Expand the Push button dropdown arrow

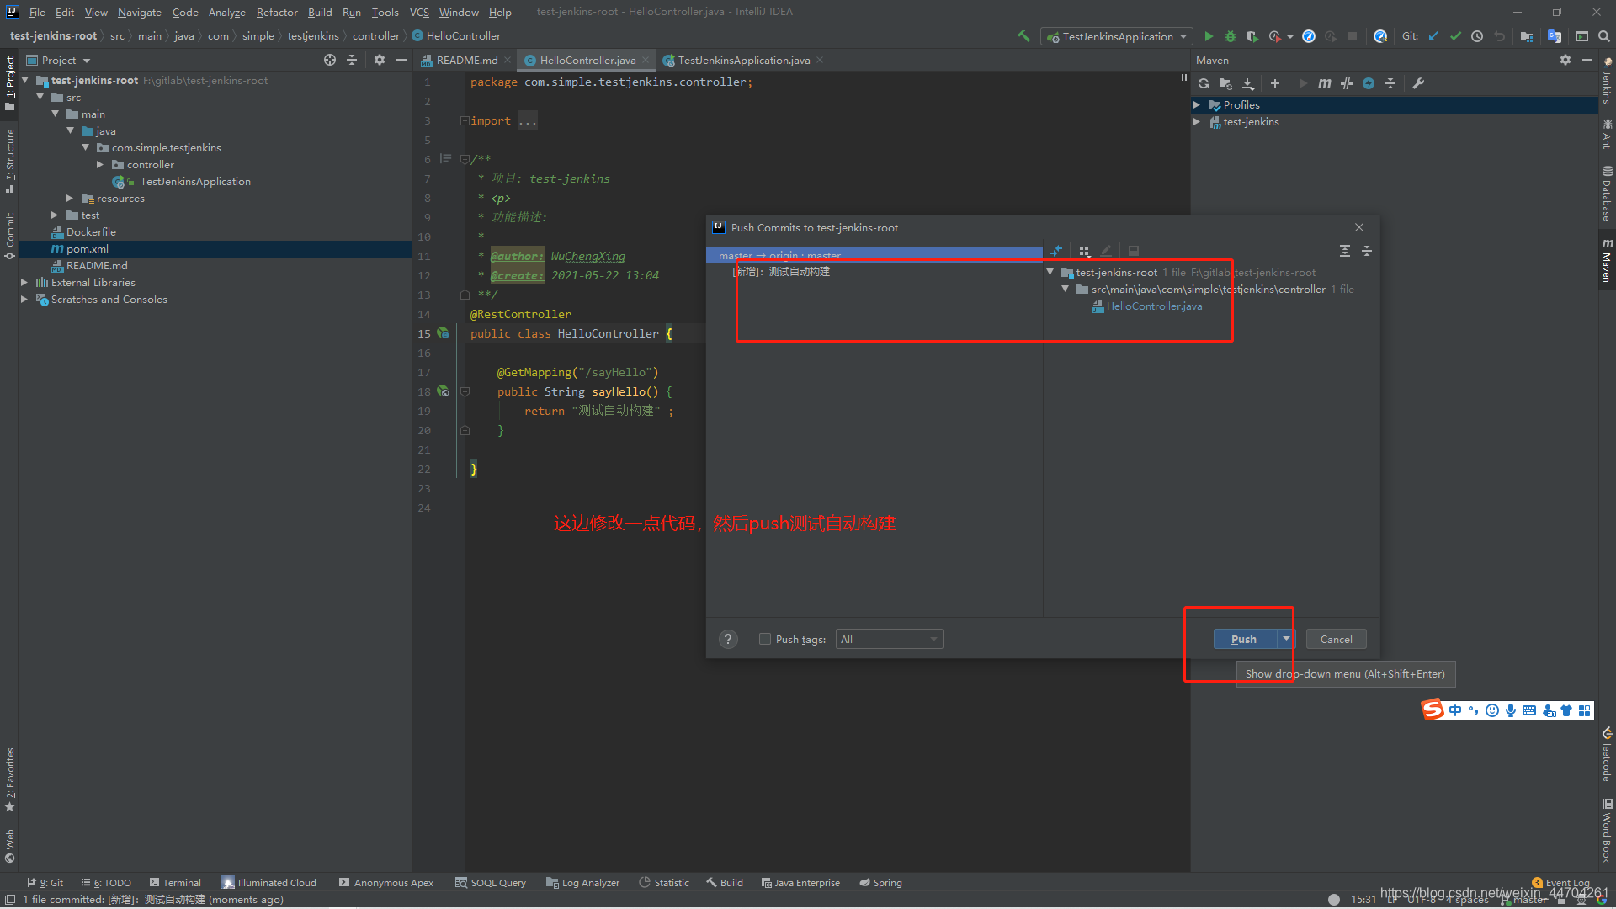(1285, 638)
